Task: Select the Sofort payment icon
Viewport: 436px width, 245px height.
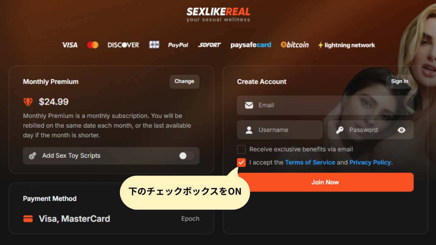Action: click(209, 45)
